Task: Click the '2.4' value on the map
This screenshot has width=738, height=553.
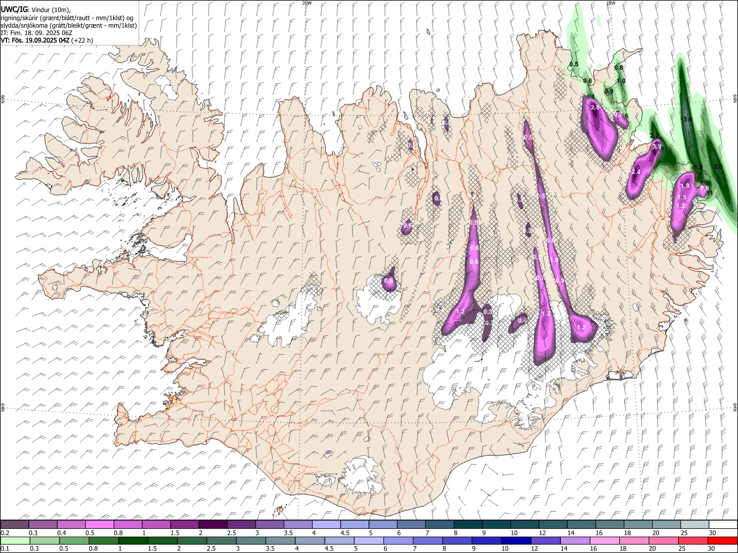Action: point(637,172)
